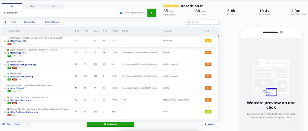Open the https://planet.gnu.org link
308x131 pixels.
[x=21, y=77]
